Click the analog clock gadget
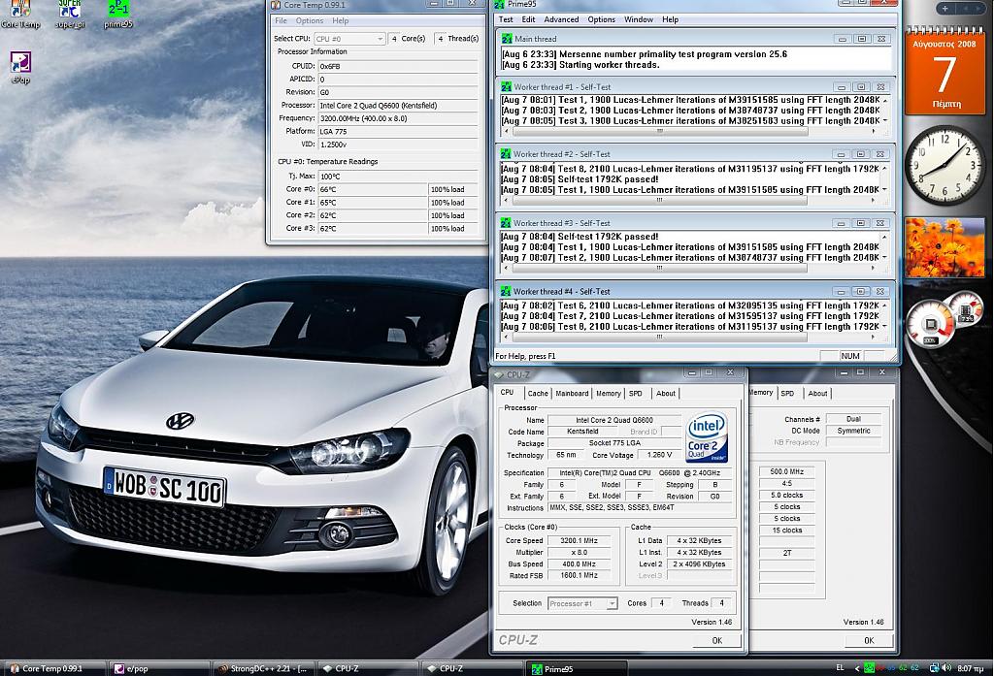Image resolution: width=994 pixels, height=676 pixels. 944,165
